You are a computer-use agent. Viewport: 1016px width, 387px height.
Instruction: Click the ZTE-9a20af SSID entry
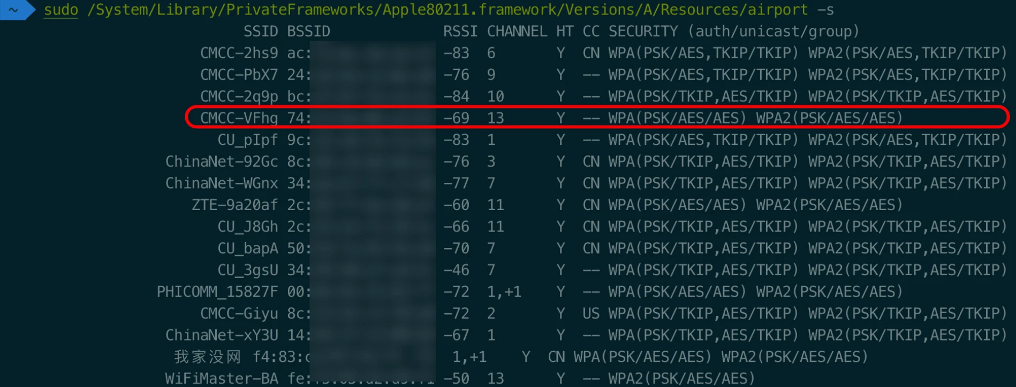coord(234,205)
